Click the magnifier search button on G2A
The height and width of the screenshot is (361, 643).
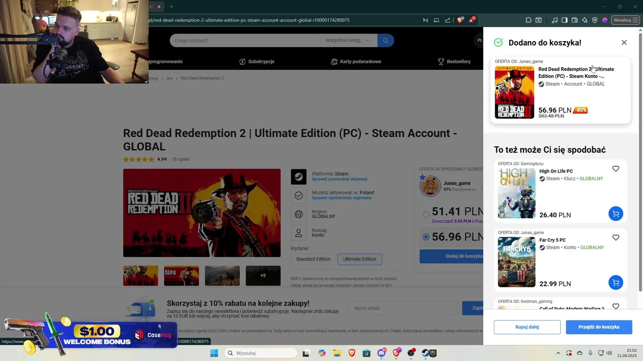pos(385,40)
